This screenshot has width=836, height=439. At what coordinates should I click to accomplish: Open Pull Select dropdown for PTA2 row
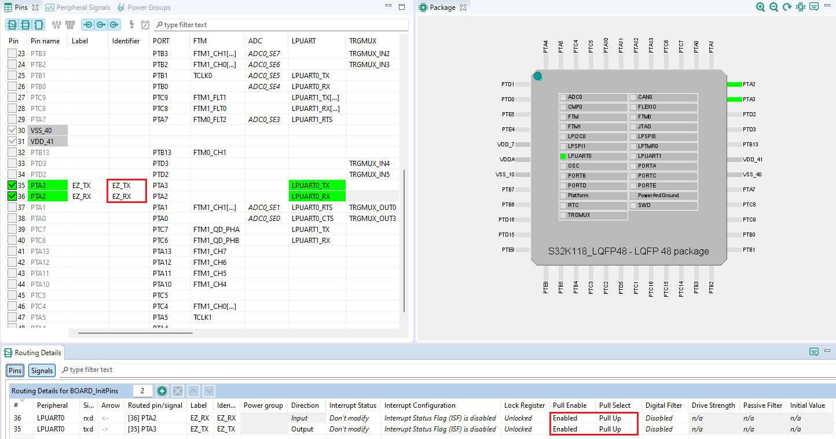point(616,418)
